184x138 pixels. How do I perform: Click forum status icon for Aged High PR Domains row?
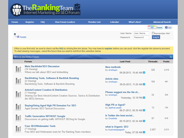(x=18, y=107)
